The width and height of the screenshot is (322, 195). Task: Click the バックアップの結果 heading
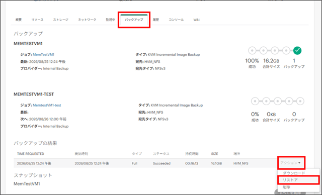point(35,143)
